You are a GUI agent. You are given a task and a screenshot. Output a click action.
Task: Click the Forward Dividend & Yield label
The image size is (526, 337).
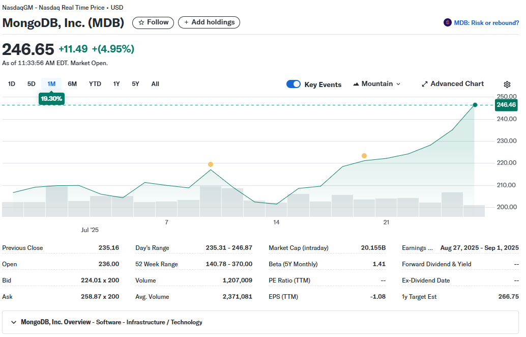[436, 264]
